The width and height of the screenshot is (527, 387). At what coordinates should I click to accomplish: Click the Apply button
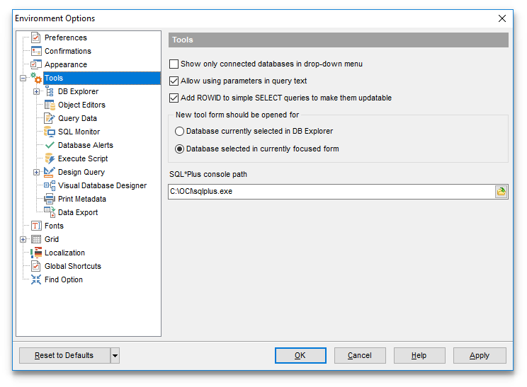(x=480, y=355)
